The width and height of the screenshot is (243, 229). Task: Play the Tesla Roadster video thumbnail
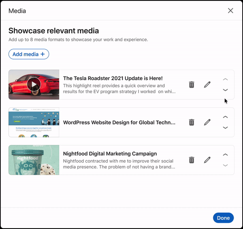(34, 85)
